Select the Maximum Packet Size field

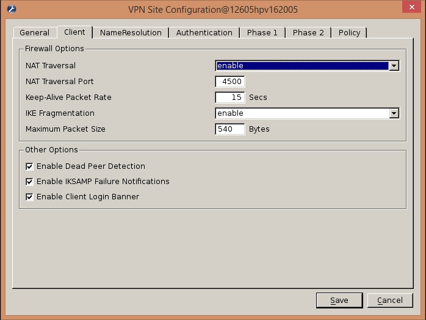[230, 129]
